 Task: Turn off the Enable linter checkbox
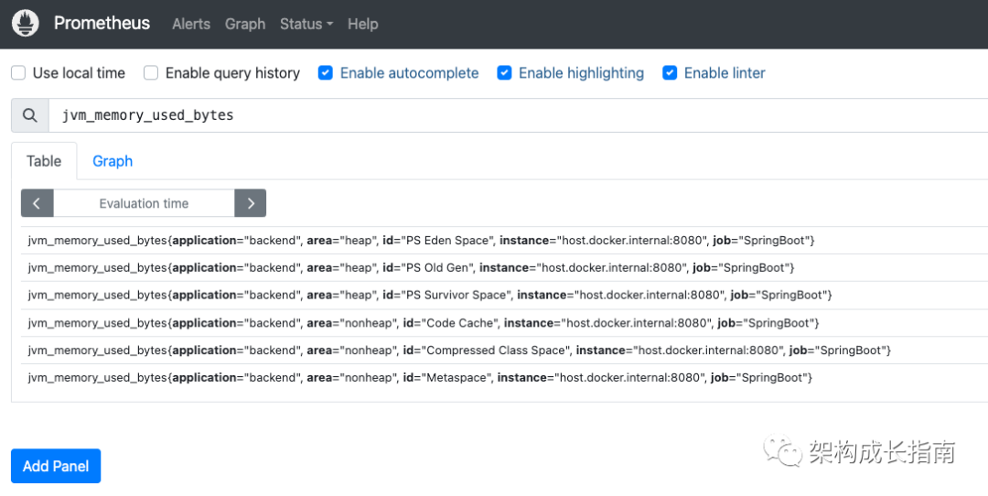[x=670, y=73]
